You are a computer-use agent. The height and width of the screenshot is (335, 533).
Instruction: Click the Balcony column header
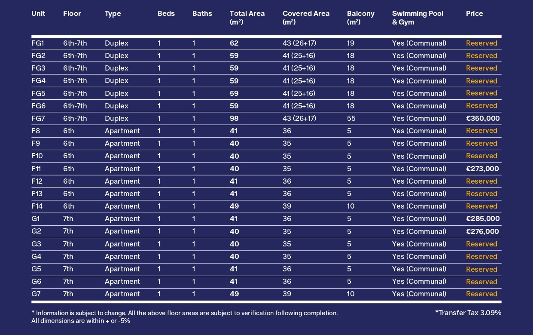360,18
